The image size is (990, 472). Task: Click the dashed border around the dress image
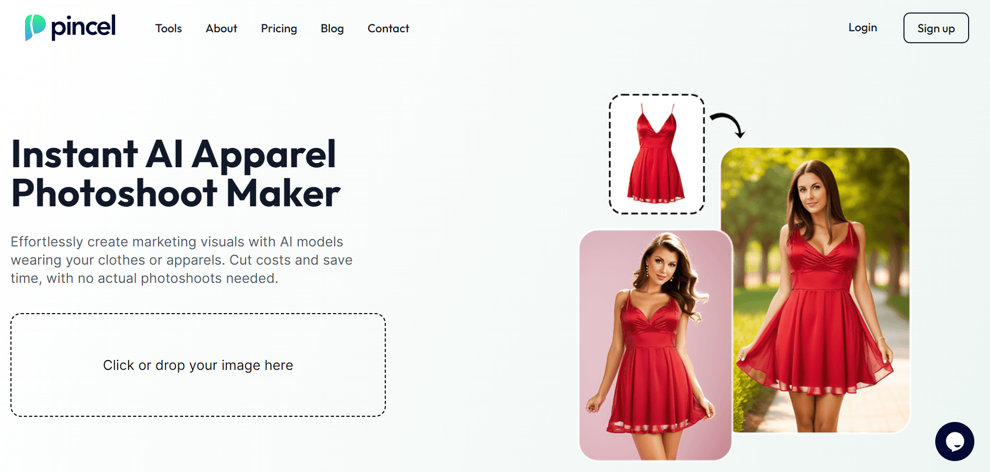point(658,95)
